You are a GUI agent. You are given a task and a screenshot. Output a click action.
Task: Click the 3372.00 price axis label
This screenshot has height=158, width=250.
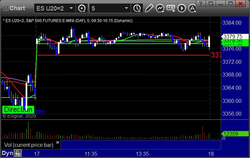(x=232, y=62)
